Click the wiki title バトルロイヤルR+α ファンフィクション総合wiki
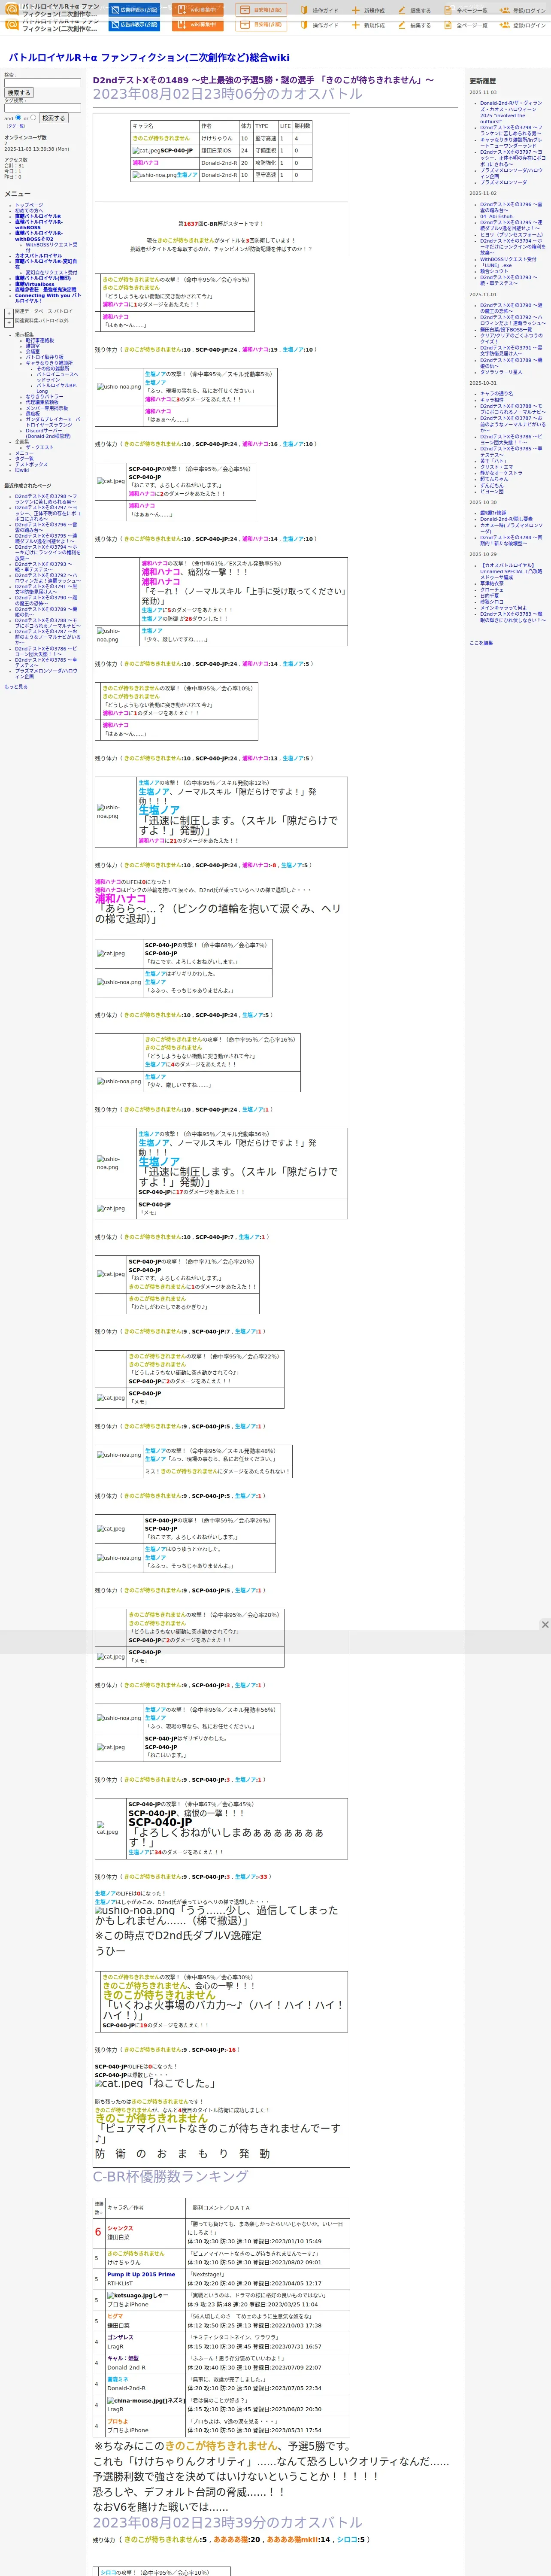This screenshot has width=551, height=2576. [149, 58]
